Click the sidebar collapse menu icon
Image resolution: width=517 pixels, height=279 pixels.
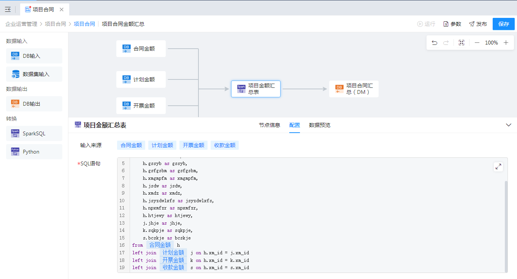pos(8,10)
